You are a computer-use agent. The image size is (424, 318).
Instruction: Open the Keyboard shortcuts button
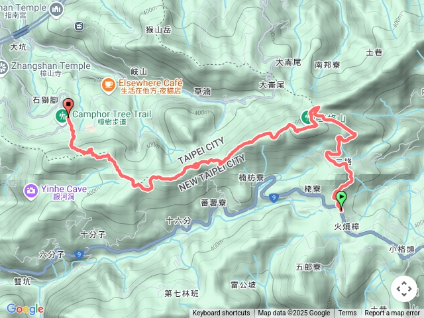[x=221, y=313]
